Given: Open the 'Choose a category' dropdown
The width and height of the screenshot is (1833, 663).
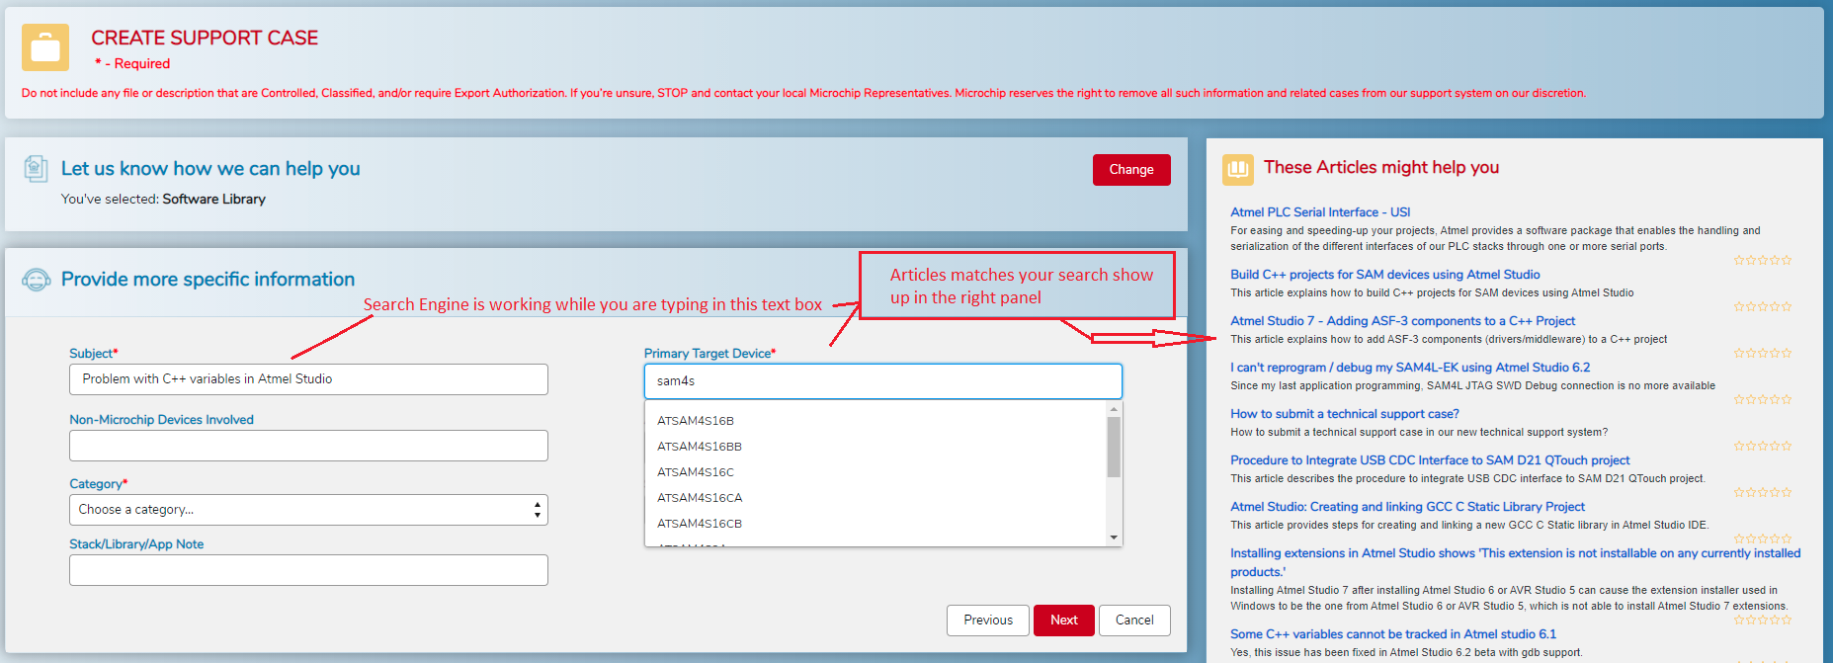Looking at the screenshot, I should pos(308,510).
